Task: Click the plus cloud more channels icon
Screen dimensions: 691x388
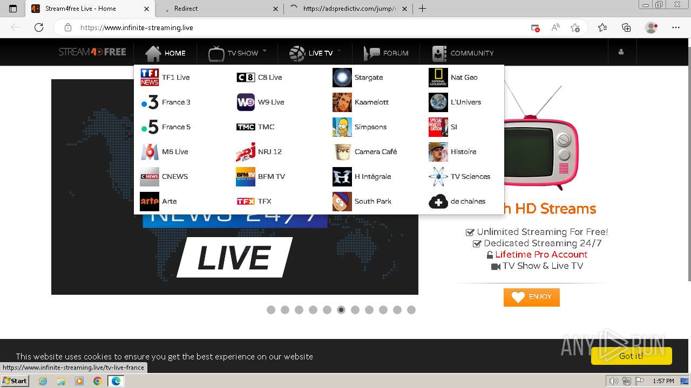Action: tap(438, 202)
